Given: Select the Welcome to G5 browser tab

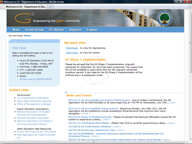Looking at the screenshot, I should pos(24,7).
